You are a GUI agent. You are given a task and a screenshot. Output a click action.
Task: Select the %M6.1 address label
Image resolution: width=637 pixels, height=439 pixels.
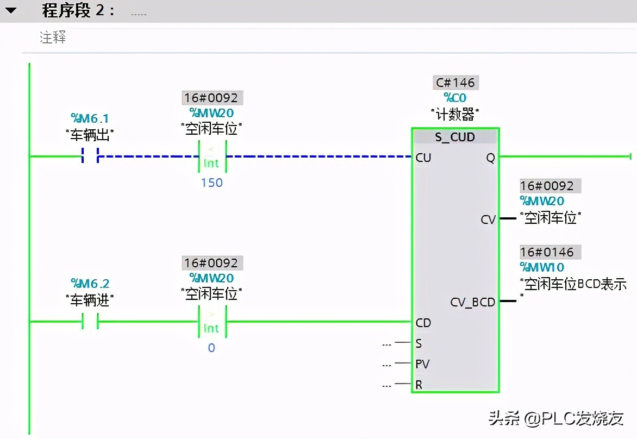point(90,118)
